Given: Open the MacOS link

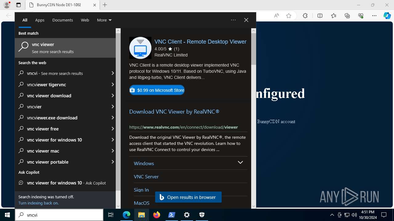Looking at the screenshot, I should coord(142,203).
